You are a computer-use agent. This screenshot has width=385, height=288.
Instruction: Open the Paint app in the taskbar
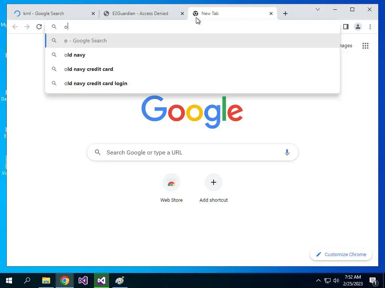point(120,280)
